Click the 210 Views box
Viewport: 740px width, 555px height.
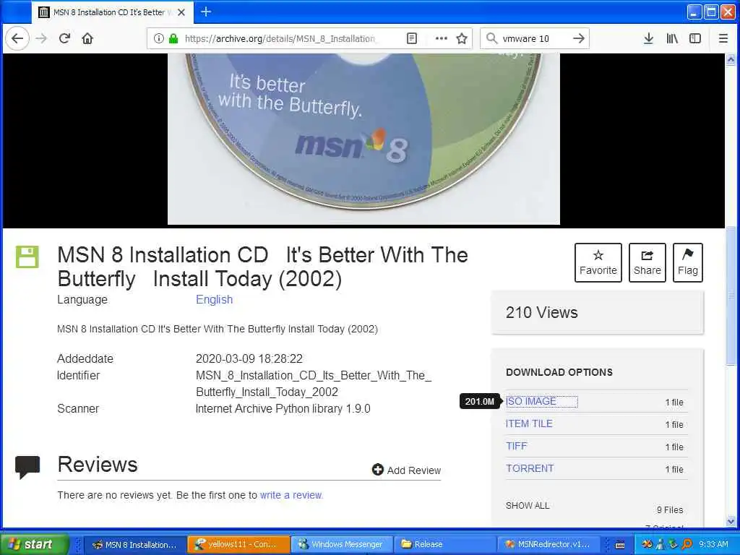pos(598,312)
